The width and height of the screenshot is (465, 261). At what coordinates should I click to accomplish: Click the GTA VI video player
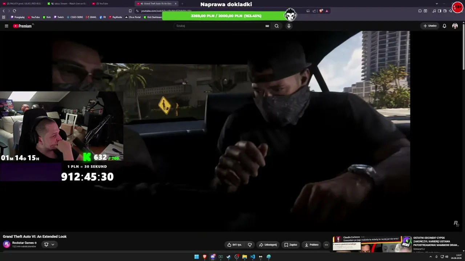(232, 130)
